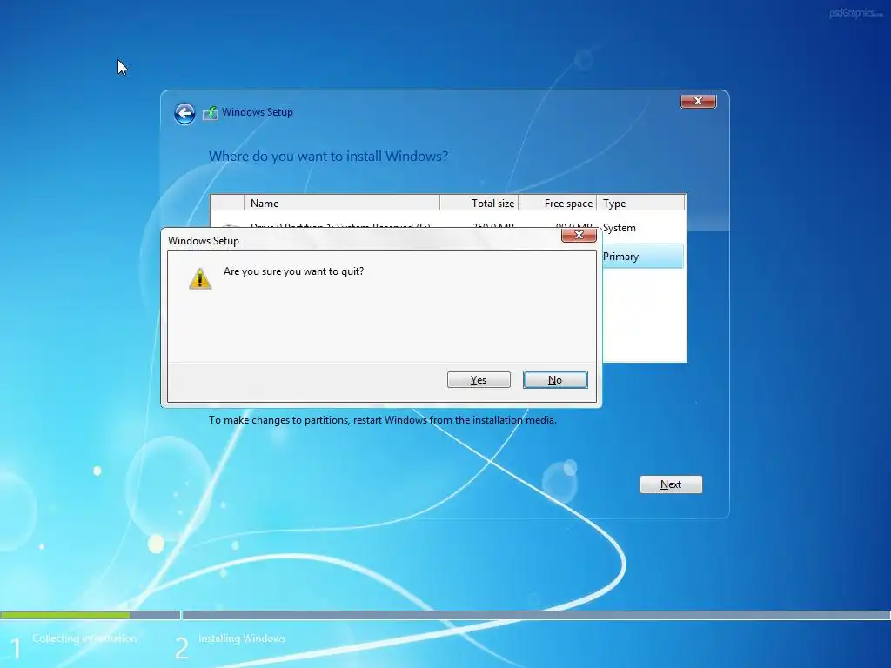Click the Installing Windows step label
This screenshot has width=891, height=668.
(242, 638)
